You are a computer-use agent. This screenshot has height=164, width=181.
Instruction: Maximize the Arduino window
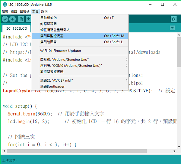(x=162, y=5)
